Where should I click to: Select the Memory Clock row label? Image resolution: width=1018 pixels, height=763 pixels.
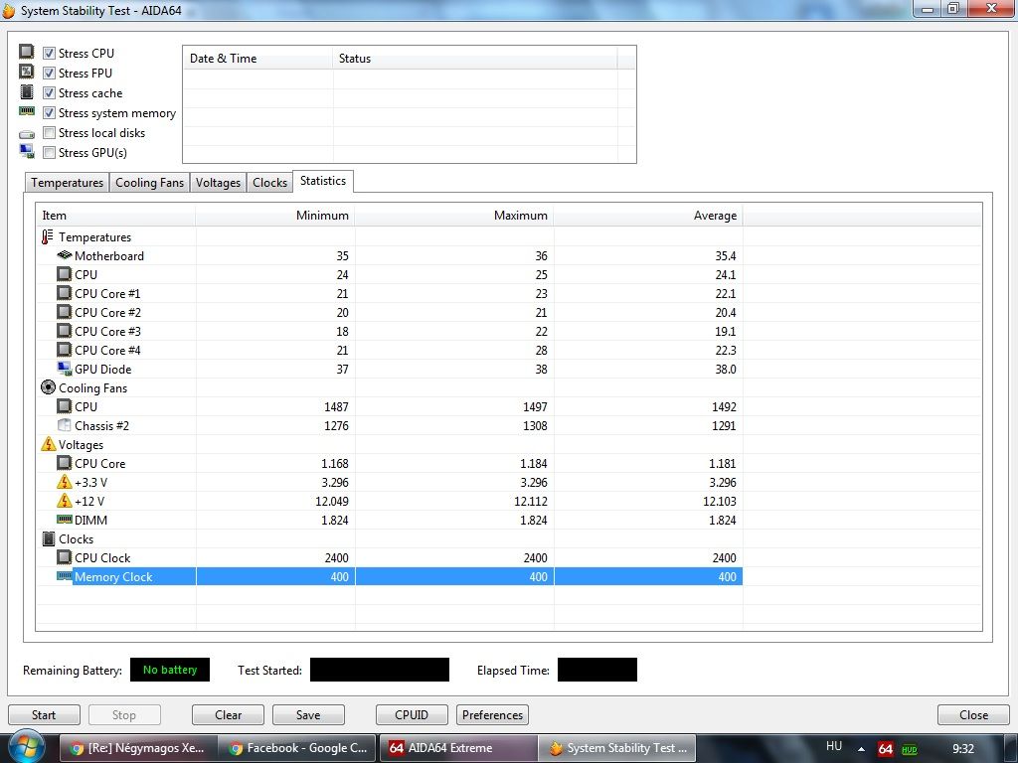click(113, 577)
